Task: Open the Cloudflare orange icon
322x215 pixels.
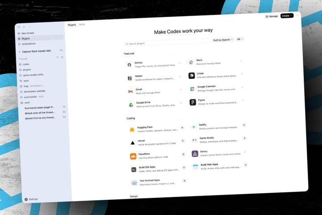Action: [133, 156]
